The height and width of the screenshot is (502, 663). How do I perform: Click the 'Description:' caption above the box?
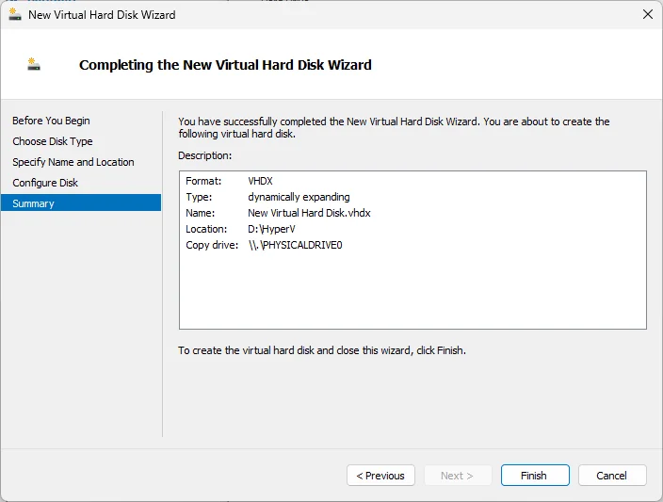tap(205, 155)
